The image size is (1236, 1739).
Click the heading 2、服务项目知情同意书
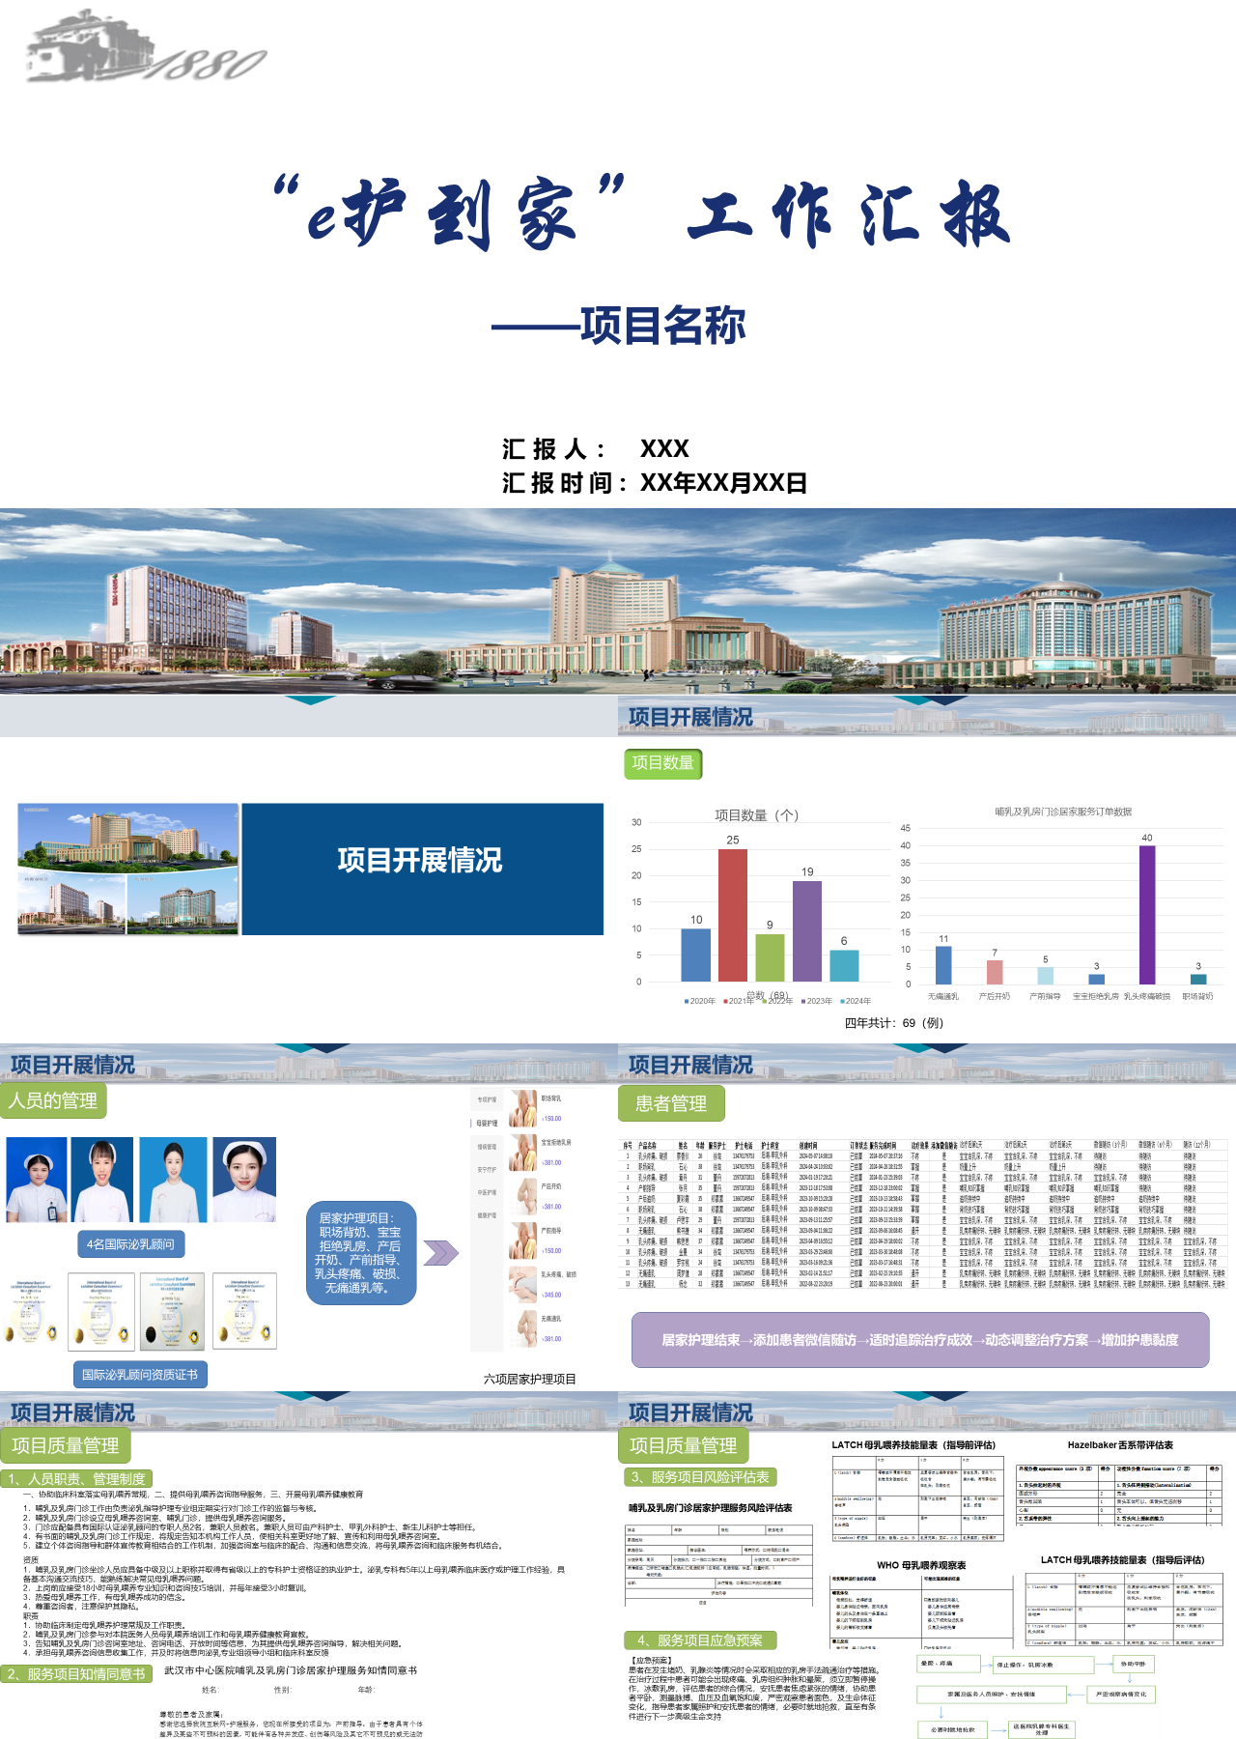tap(75, 1673)
